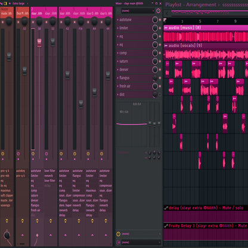The image size is (248, 248).
Task: Mute the Master track with its LED
Action: [2, 22]
